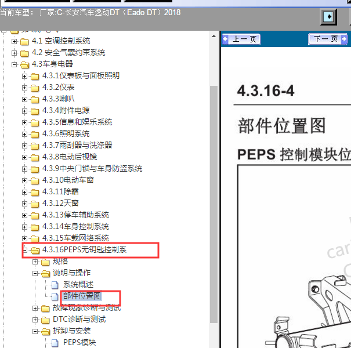Click folder icon of 规格
351x348 pixels.
[45, 262]
